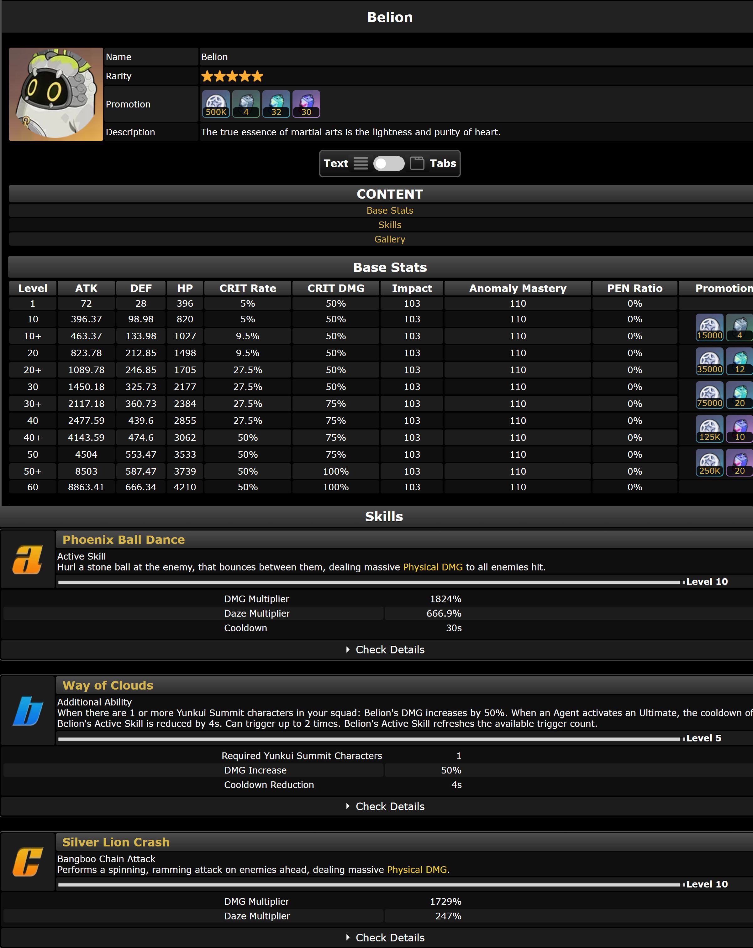This screenshot has height=948, width=753.
Task: Click the Way of Clouds skill title
Action: [108, 685]
